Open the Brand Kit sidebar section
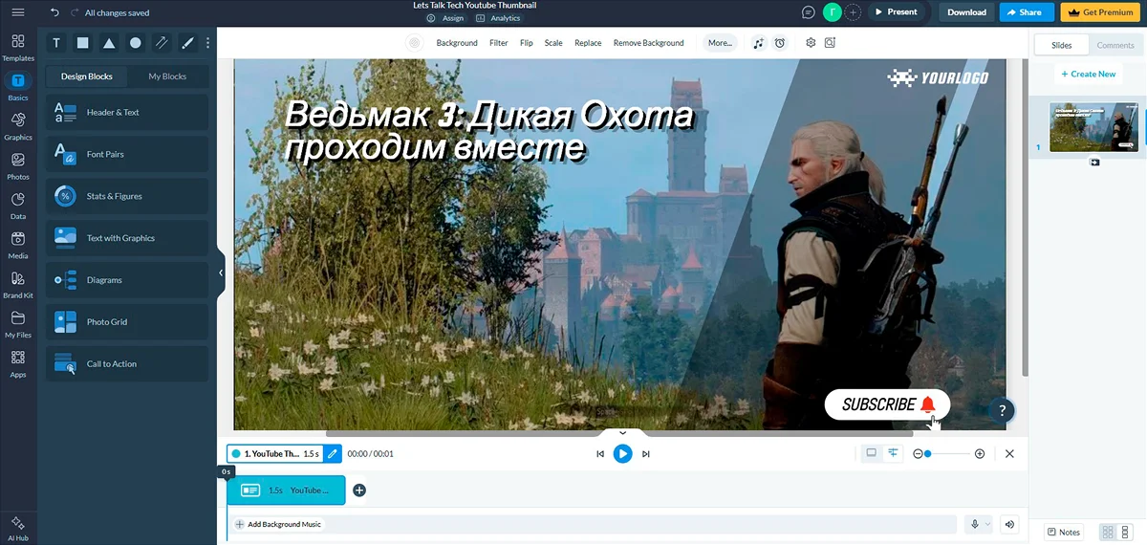The image size is (1147, 545). click(x=18, y=284)
